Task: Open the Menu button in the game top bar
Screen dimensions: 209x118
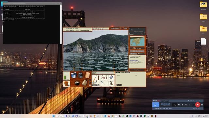Action: (125, 28)
